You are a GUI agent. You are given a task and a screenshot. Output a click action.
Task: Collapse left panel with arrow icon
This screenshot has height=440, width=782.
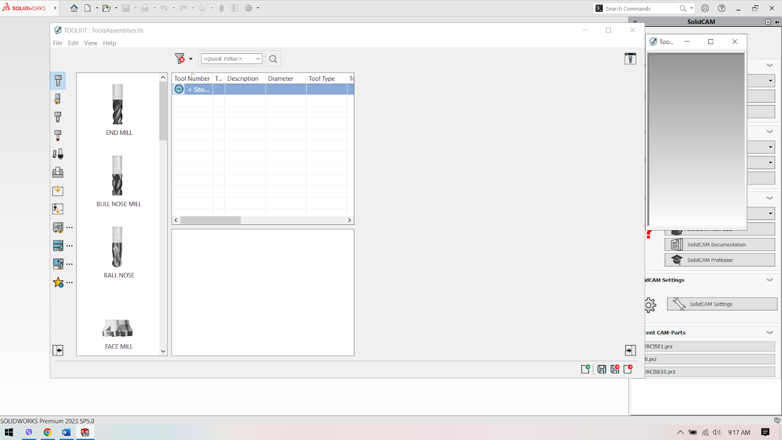[x=58, y=350]
